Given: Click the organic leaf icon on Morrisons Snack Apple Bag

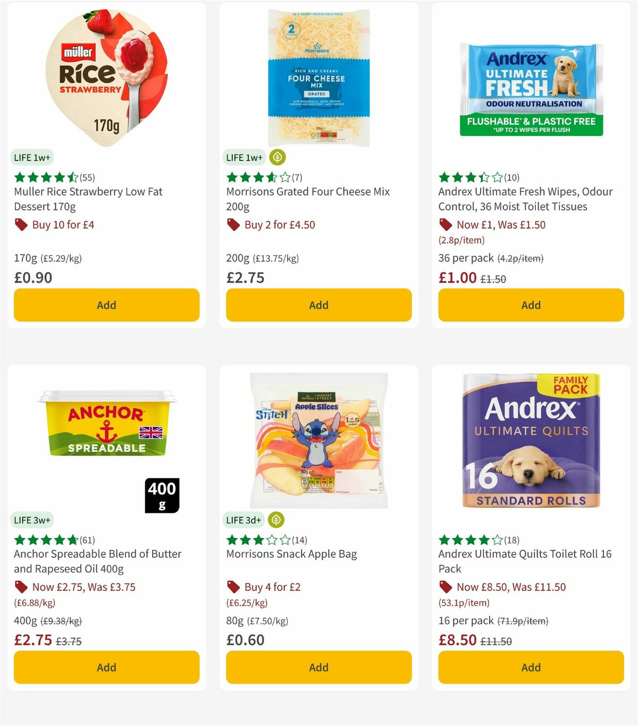Looking at the screenshot, I should point(276,520).
